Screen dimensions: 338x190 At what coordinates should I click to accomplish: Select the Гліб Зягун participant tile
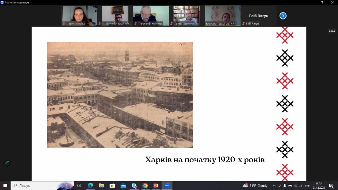(x=259, y=16)
